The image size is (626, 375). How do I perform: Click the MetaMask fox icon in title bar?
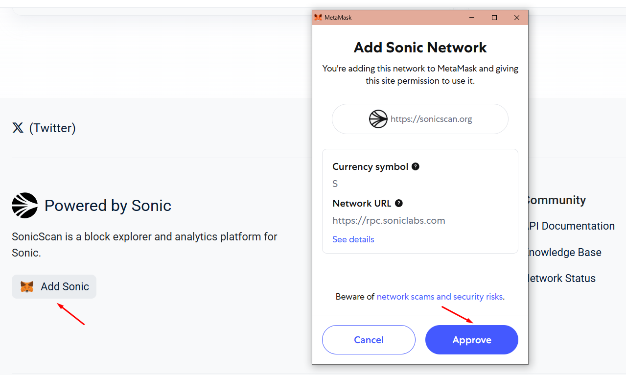point(318,18)
